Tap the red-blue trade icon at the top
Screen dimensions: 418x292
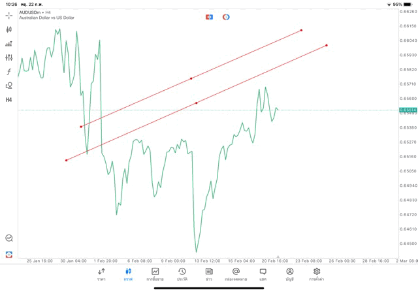pos(209,17)
